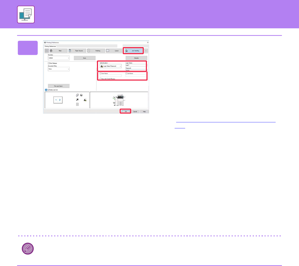The image size is (299, 266).
Task: Click the Save favorites button
Action: (x=84, y=58)
